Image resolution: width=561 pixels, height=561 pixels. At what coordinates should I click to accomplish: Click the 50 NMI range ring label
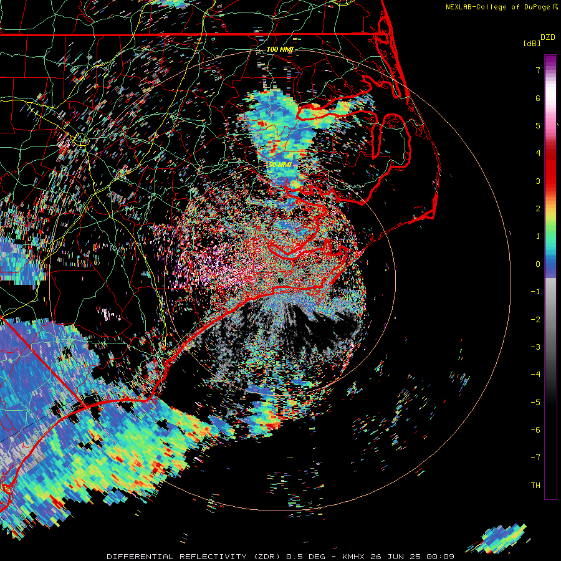[x=280, y=165]
